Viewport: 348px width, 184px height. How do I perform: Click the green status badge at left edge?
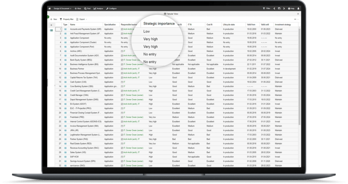pyautogui.click(x=48, y=17)
